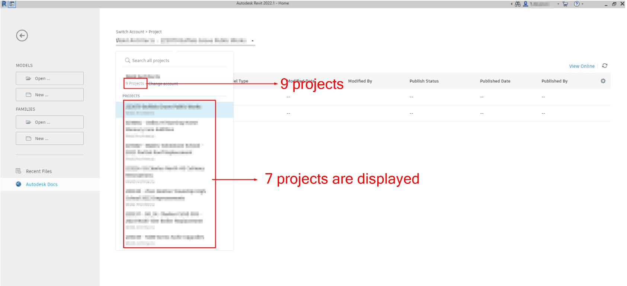Sort by the Published By column

tap(554, 81)
